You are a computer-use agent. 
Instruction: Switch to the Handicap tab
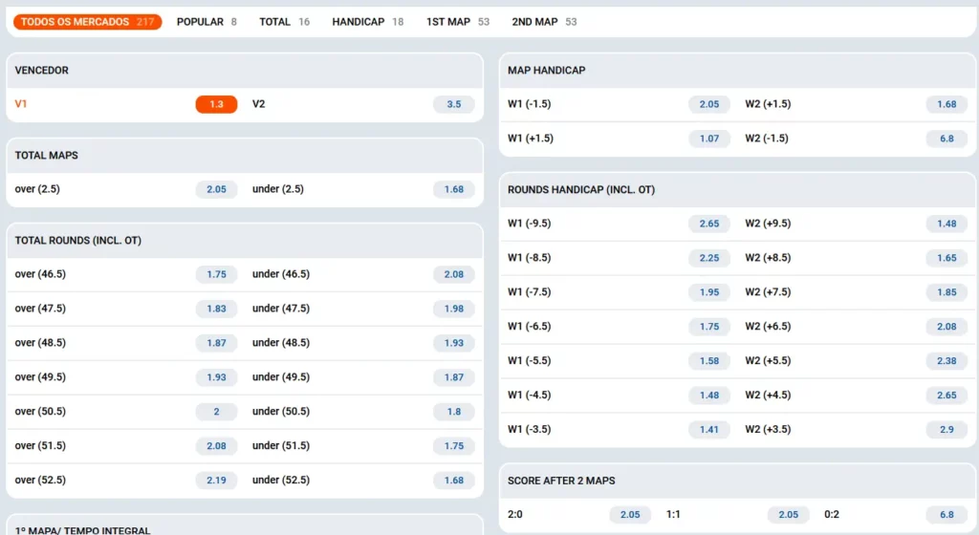(368, 22)
